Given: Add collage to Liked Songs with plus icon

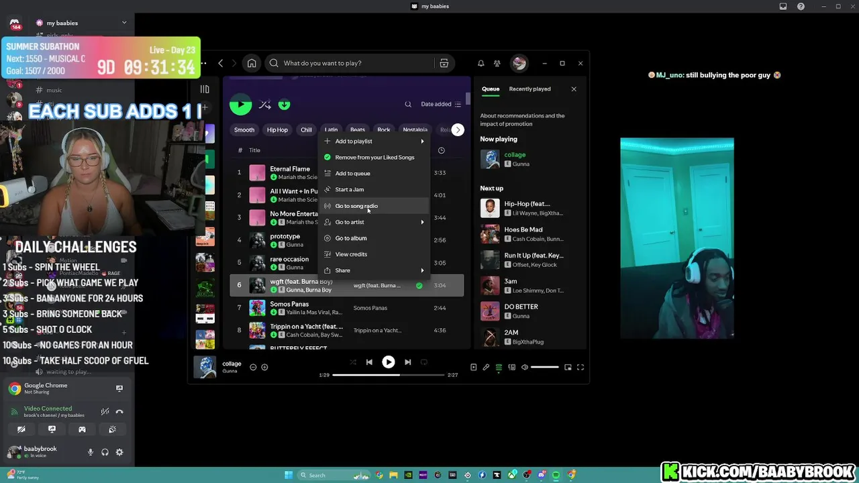Looking at the screenshot, I should (264, 367).
